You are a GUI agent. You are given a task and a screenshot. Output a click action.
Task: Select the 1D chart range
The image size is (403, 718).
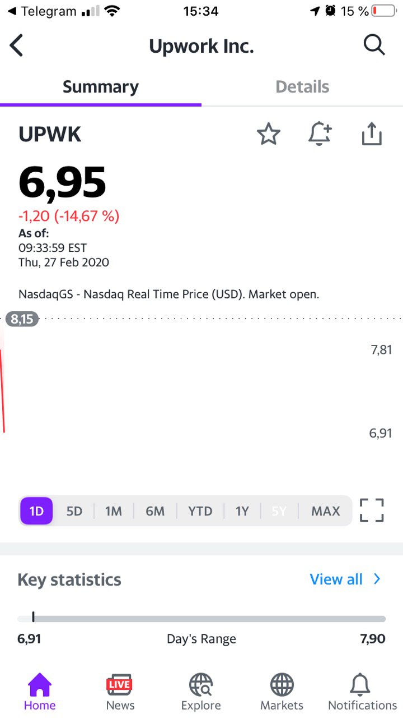coord(36,511)
